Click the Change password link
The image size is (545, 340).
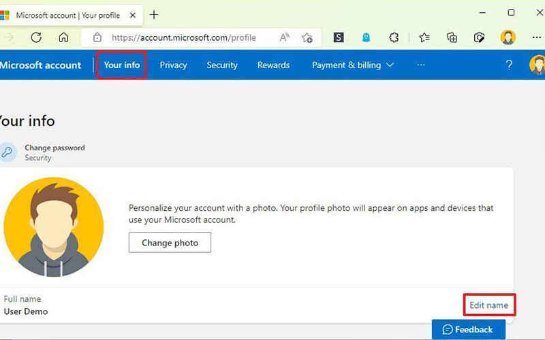(x=54, y=148)
